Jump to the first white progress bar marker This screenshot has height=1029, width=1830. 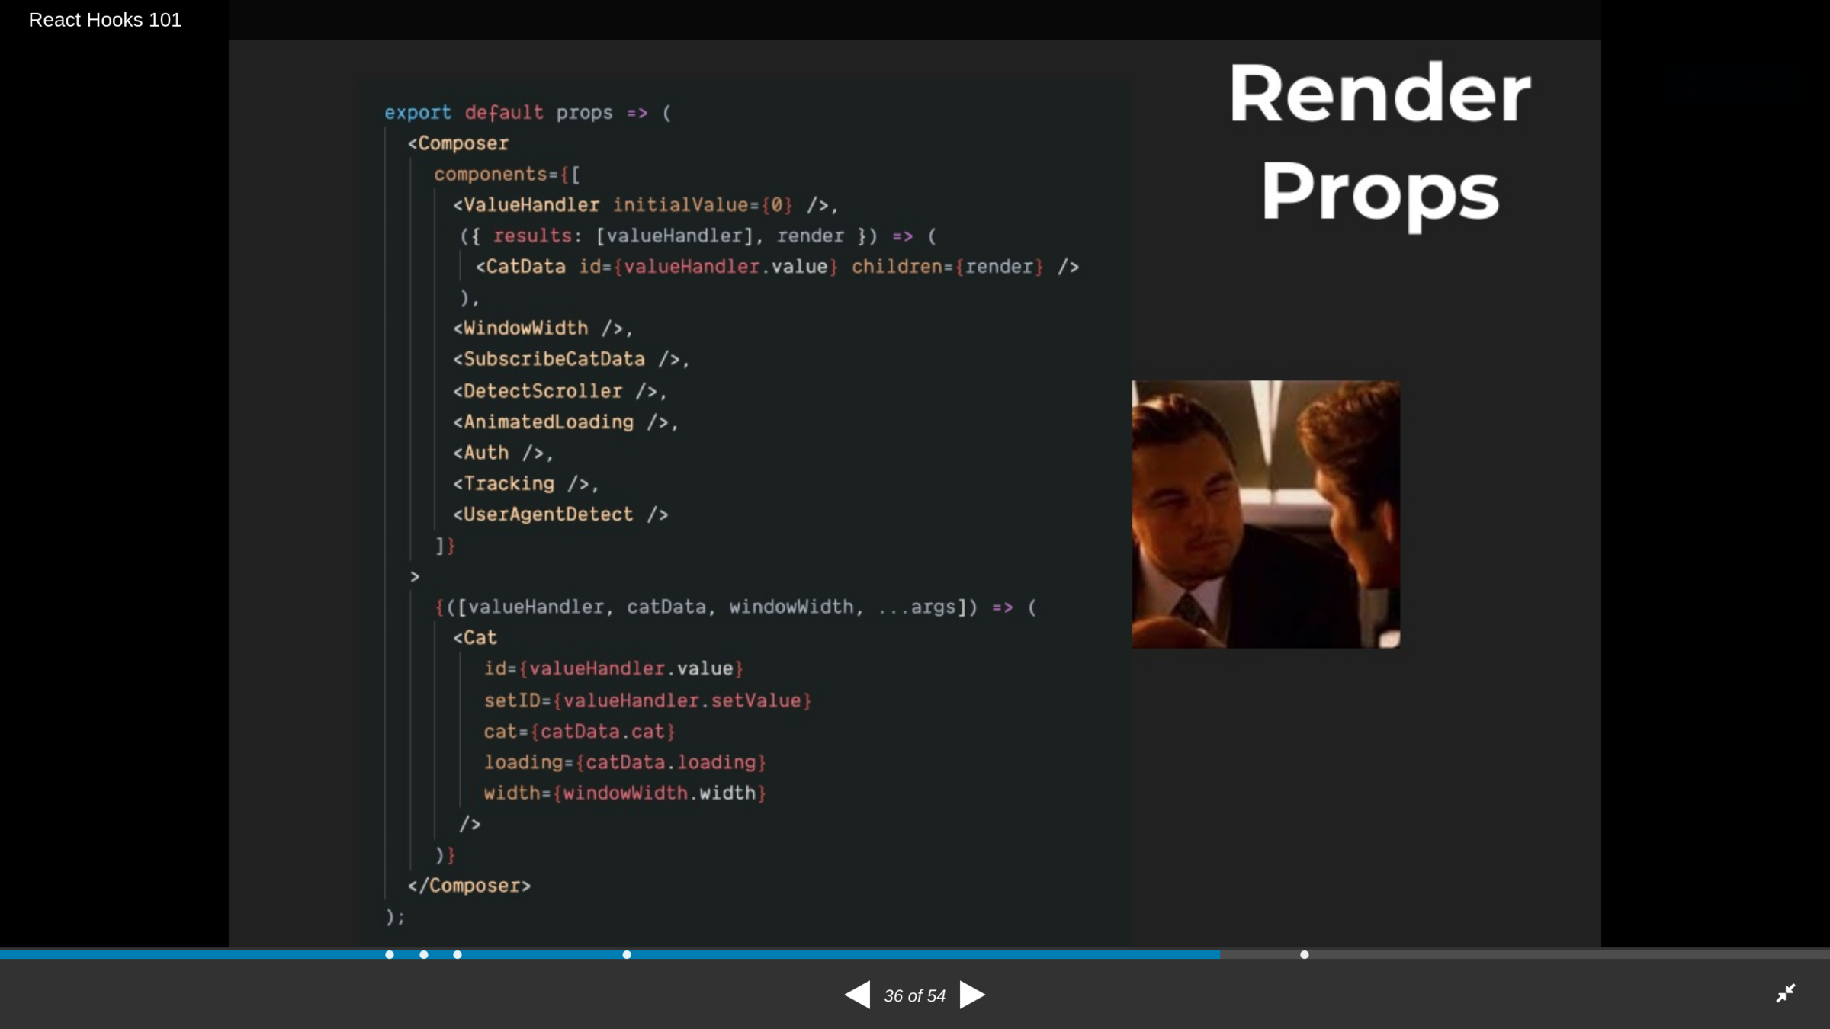[x=390, y=954]
